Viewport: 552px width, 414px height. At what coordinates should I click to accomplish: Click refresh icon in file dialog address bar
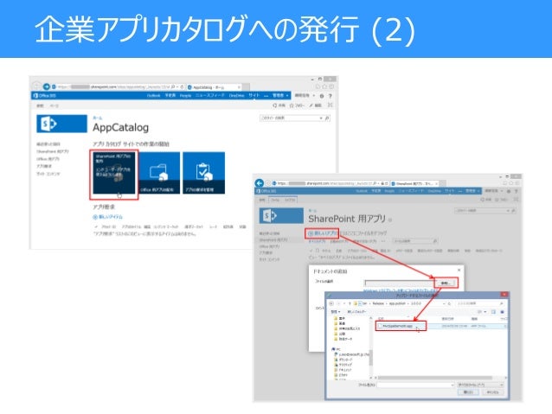[450, 303]
